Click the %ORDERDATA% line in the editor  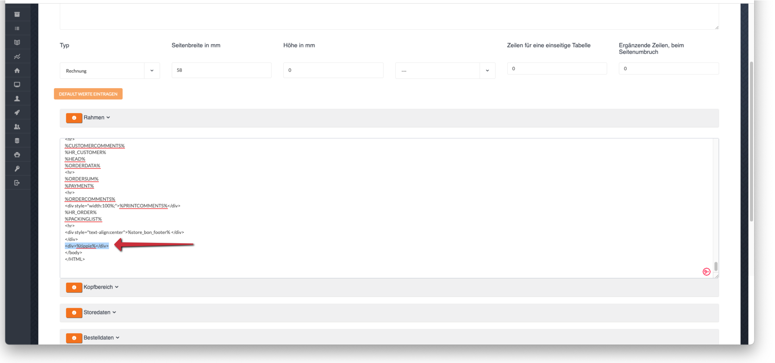pos(82,166)
